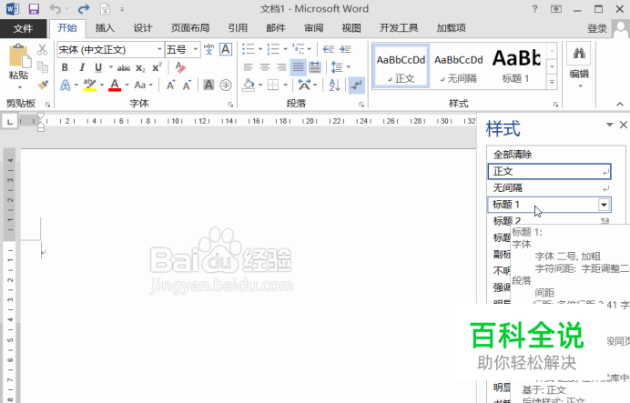This screenshot has width=630, height=403.
Task: Apply a numbered list
Action: coord(273,49)
